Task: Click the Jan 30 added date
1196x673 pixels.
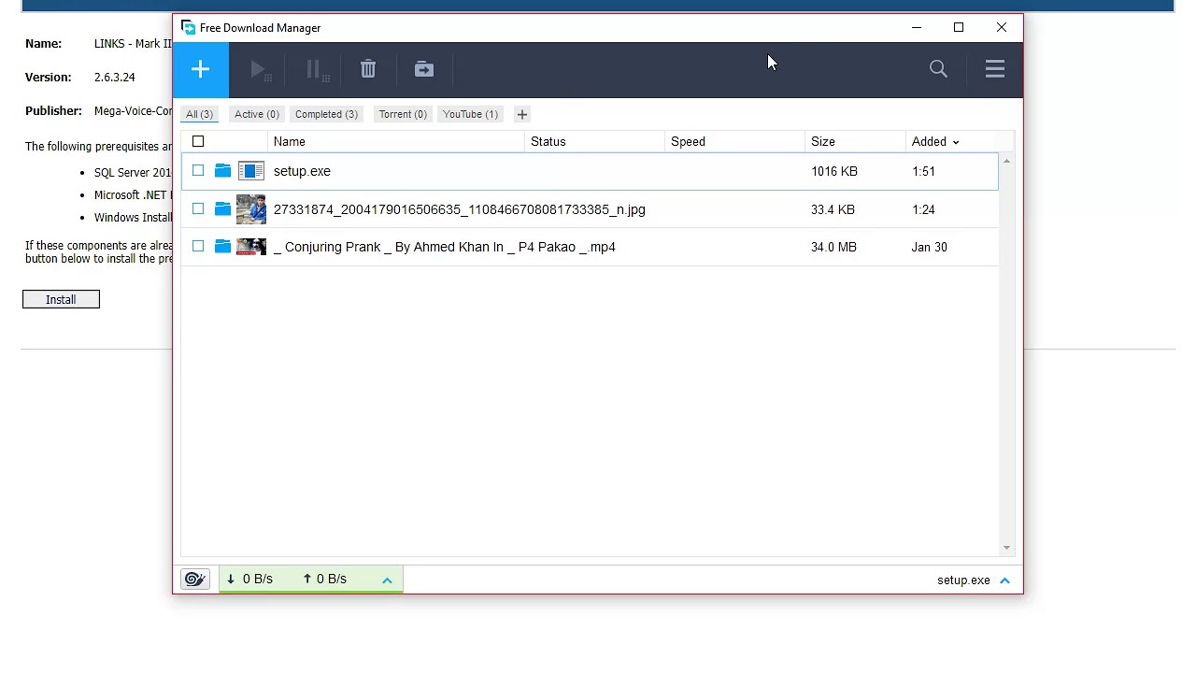Action: click(x=929, y=247)
